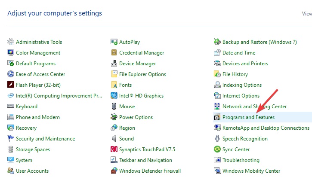This screenshot has width=312, height=177.
Task: Click the Network and Sharing Center icon
Action: pos(217,106)
